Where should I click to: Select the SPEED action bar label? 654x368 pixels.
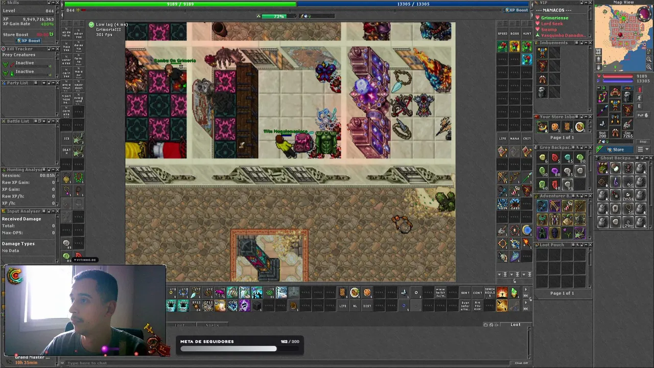503,34
